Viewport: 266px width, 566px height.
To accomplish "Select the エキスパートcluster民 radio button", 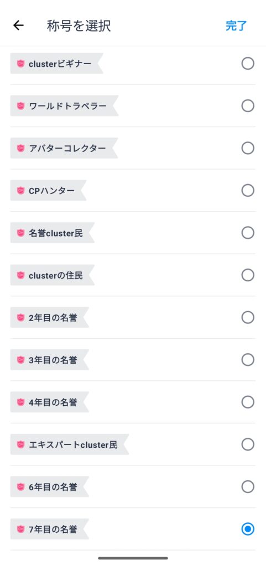I will [x=248, y=444].
